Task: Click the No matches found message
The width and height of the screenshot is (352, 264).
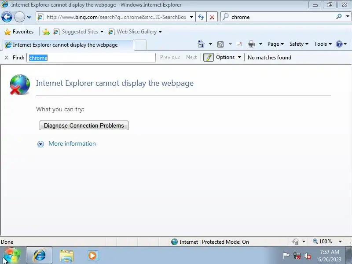Action: [x=269, y=58]
